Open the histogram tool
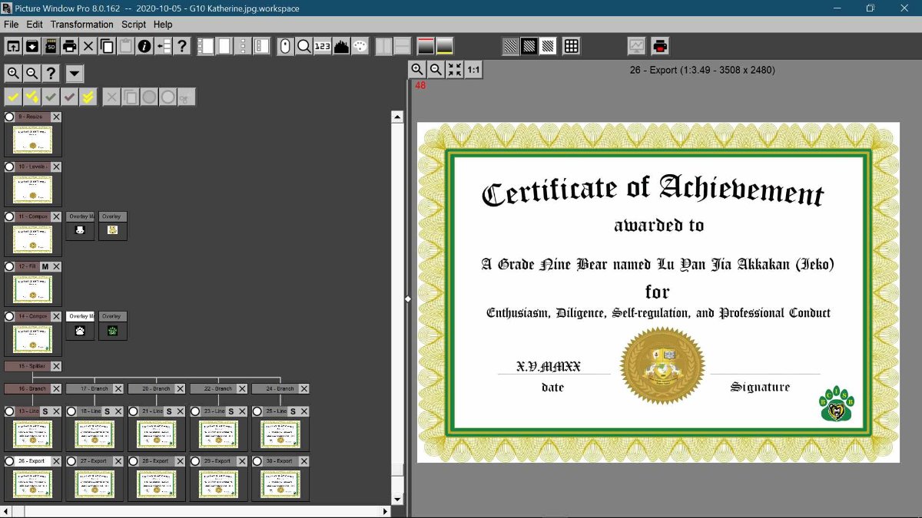922x518 pixels. pos(341,46)
